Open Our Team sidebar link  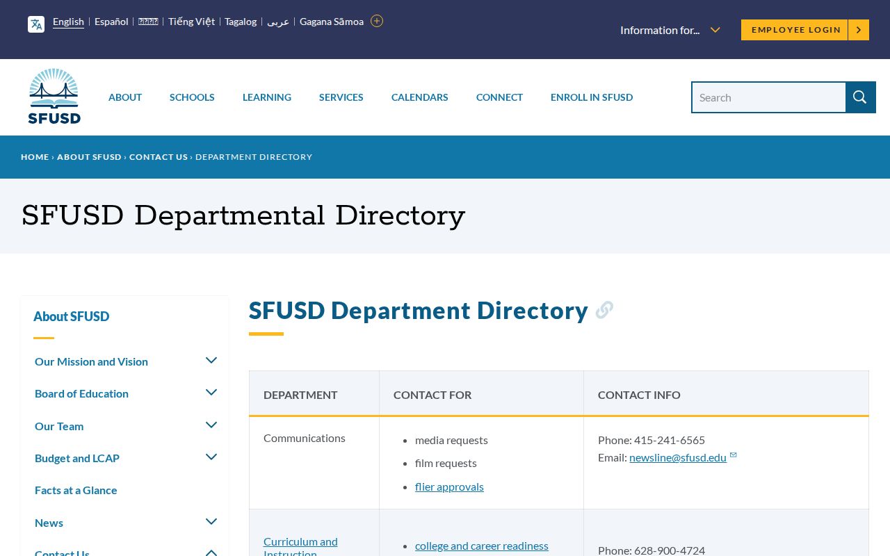[x=59, y=426]
